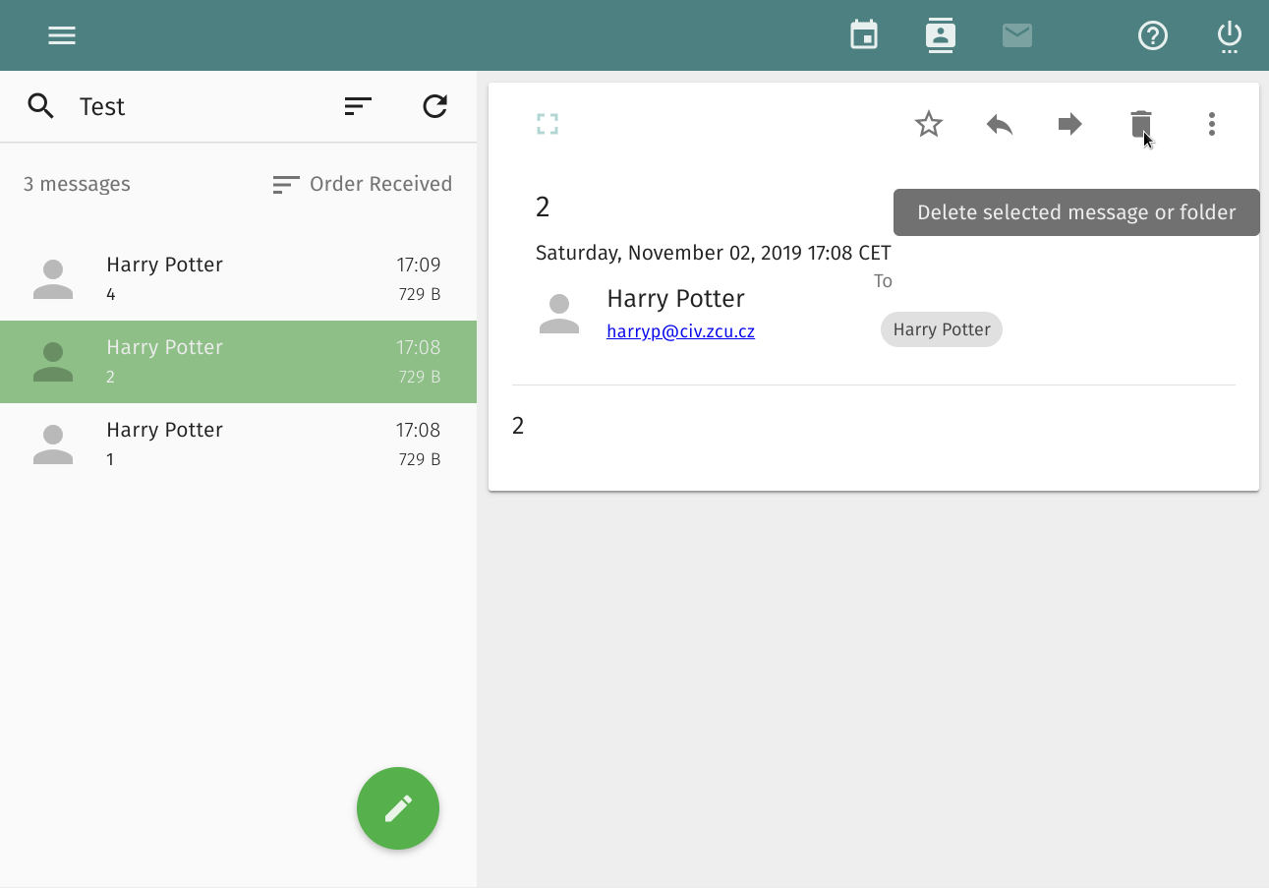Open the hamburger navigation menu

coord(62,35)
